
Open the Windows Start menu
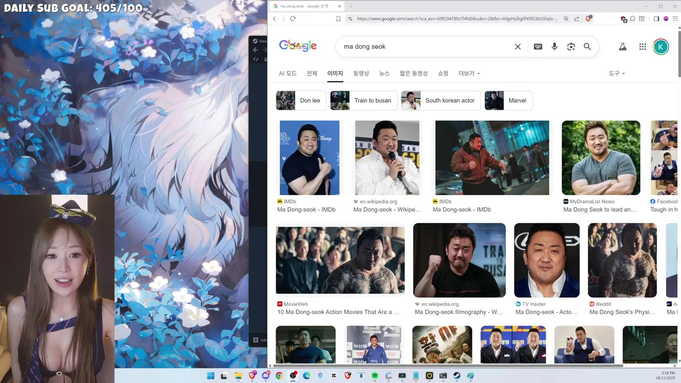(211, 376)
